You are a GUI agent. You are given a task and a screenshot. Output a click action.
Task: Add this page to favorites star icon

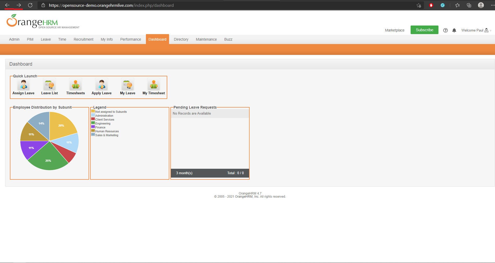pos(419,5)
